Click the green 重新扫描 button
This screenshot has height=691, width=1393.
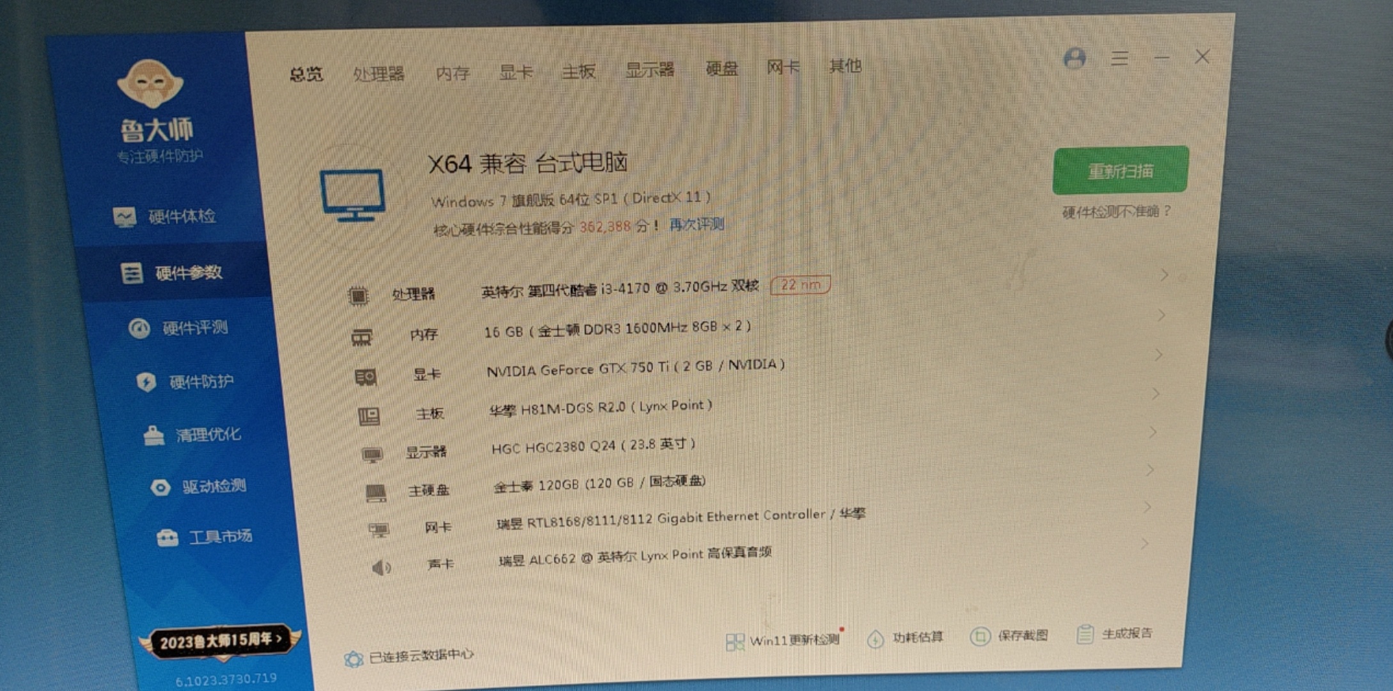coord(1121,170)
